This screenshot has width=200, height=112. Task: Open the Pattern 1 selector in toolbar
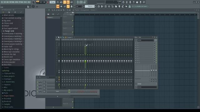coord(90,6)
